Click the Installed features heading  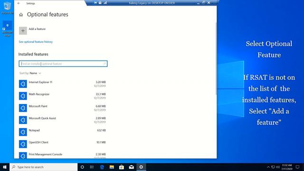(x=33, y=54)
